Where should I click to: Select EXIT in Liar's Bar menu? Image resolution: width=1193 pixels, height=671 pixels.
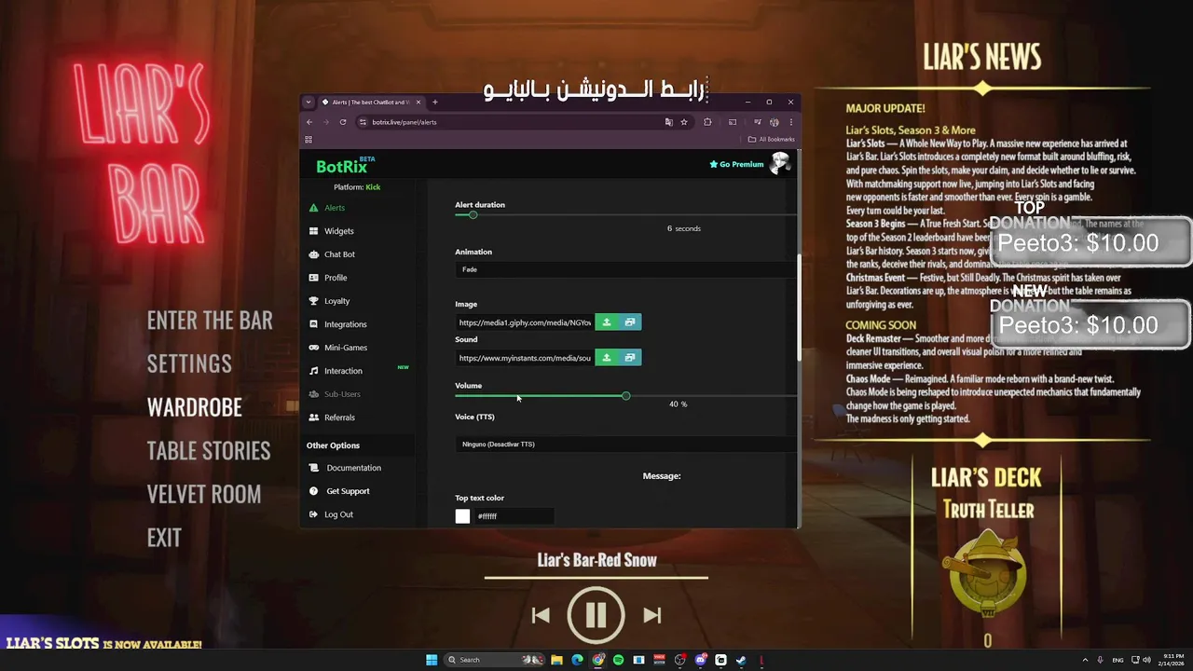(164, 538)
